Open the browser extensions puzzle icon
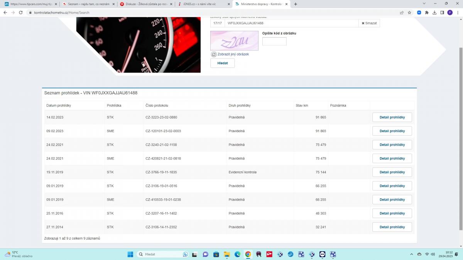The width and height of the screenshot is (463, 260). coord(427,12)
